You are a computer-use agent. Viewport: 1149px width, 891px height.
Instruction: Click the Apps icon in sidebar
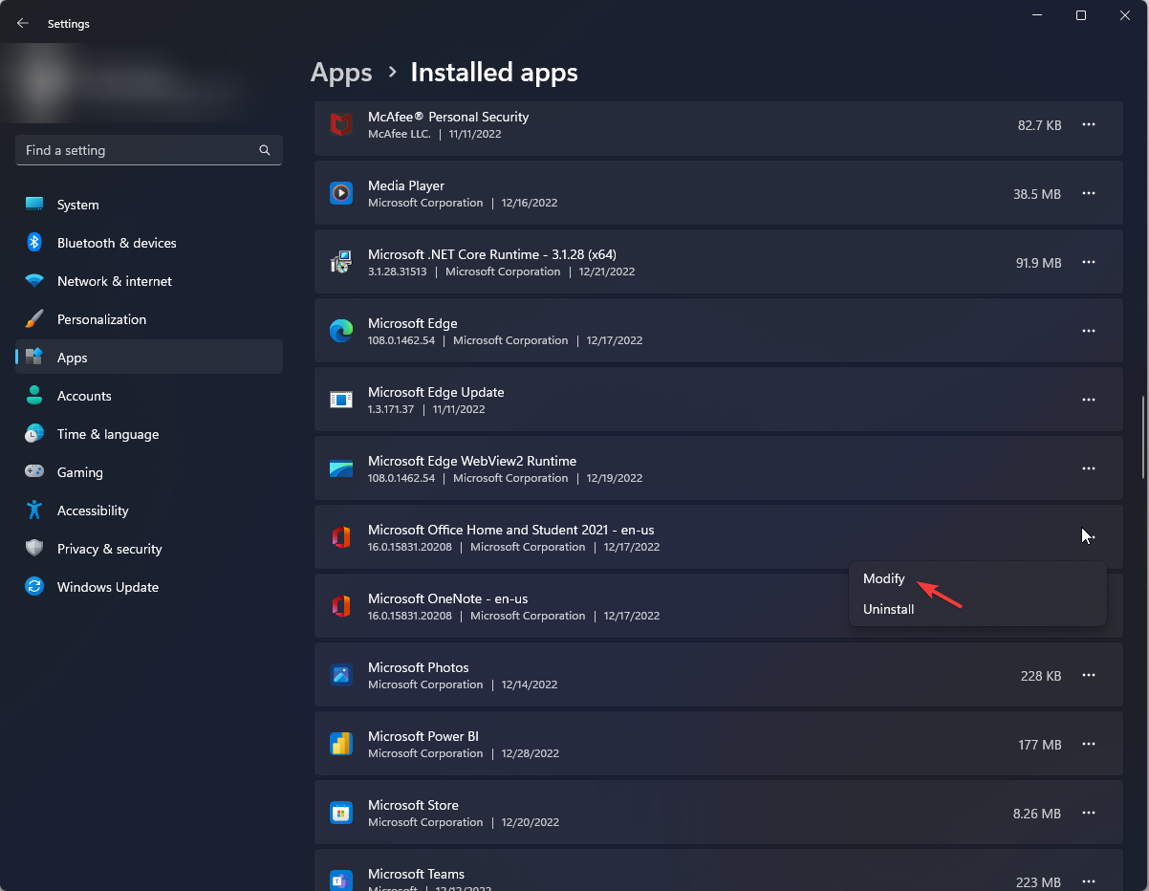click(34, 358)
